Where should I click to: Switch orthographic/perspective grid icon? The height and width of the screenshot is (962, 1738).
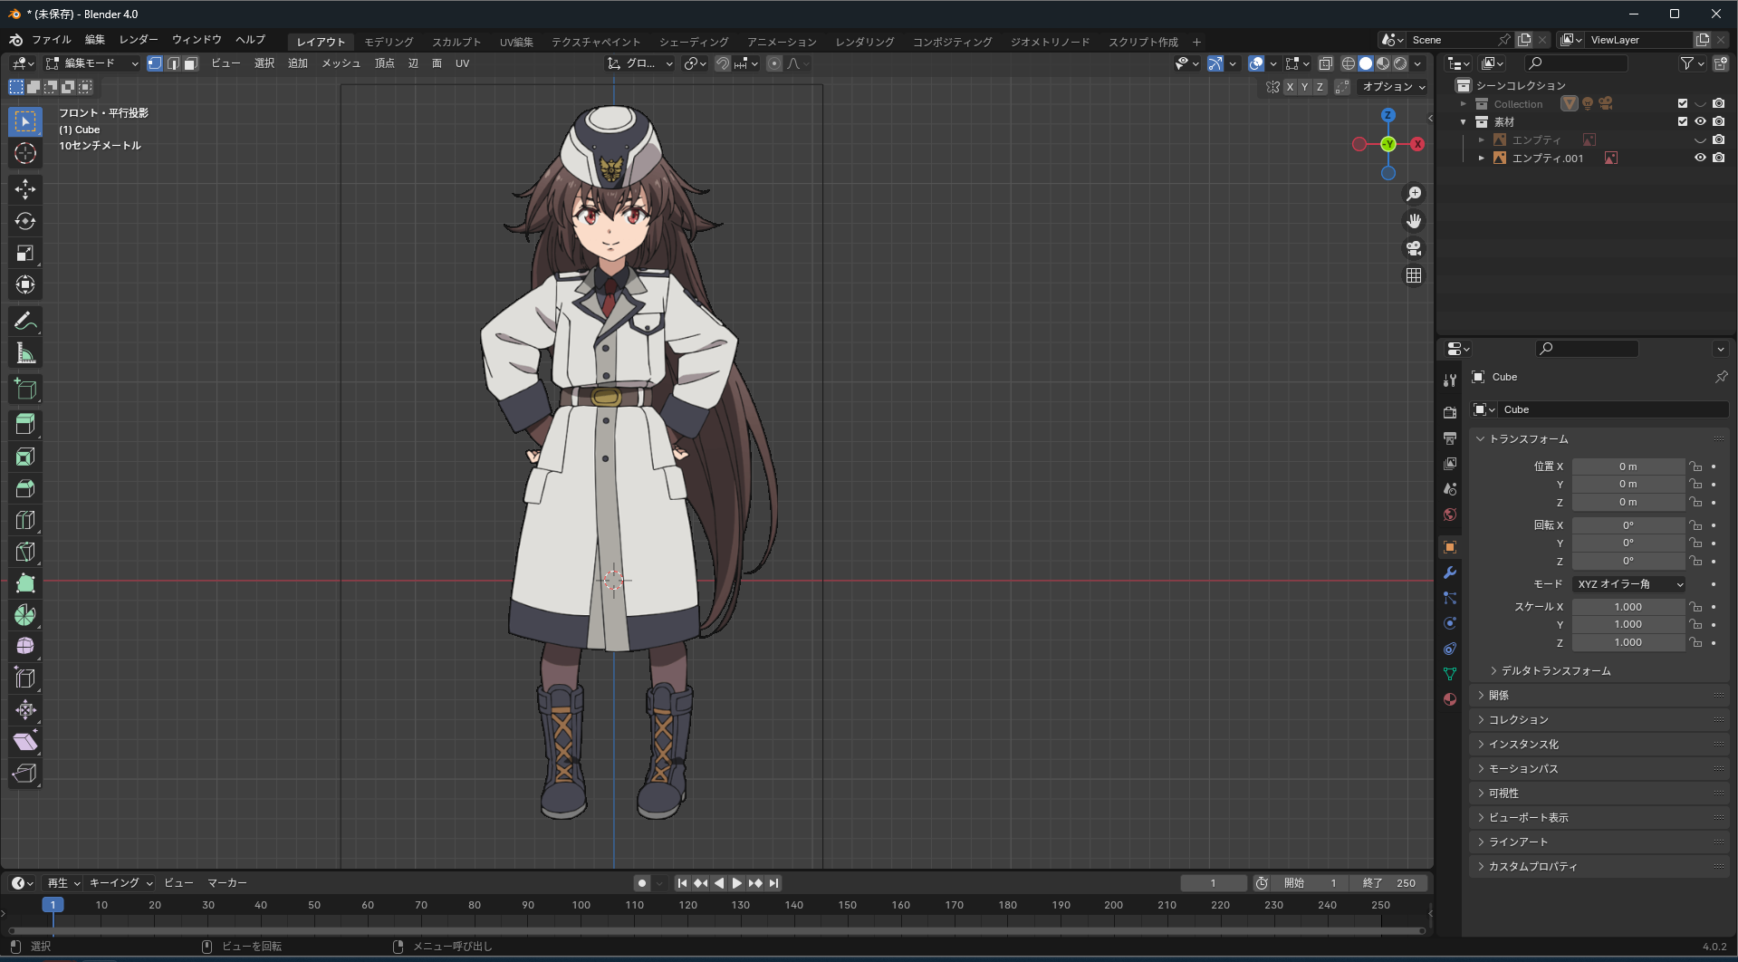[x=1414, y=275]
